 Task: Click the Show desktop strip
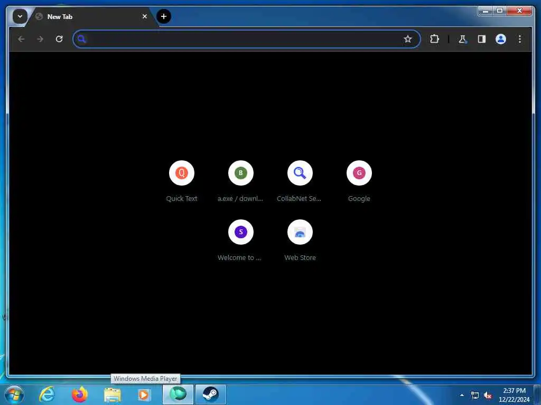(537, 394)
